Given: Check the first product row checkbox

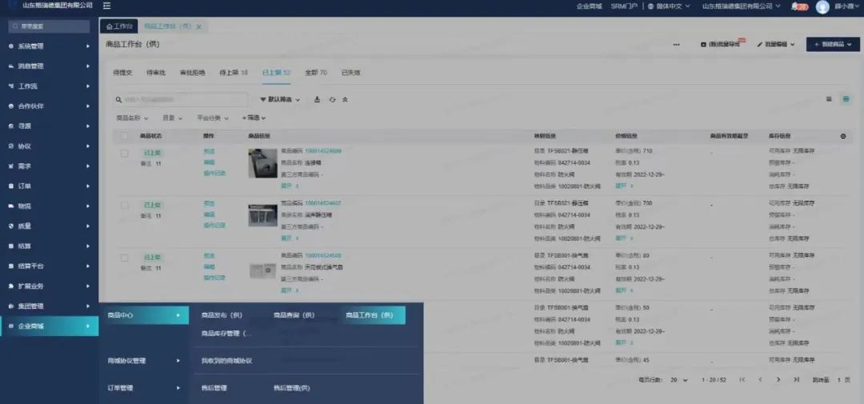Looking at the screenshot, I should (124, 153).
